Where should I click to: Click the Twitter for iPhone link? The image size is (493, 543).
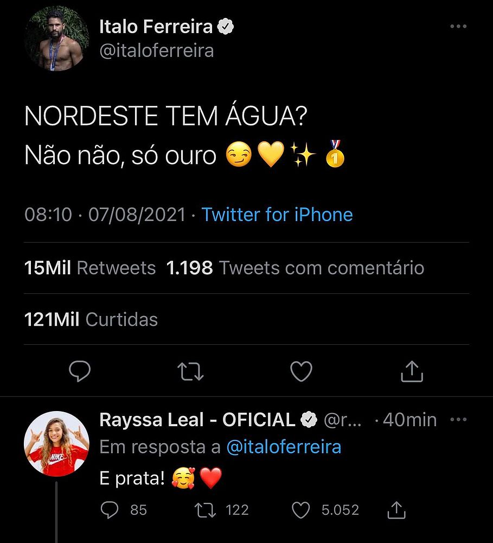pyautogui.click(x=277, y=215)
